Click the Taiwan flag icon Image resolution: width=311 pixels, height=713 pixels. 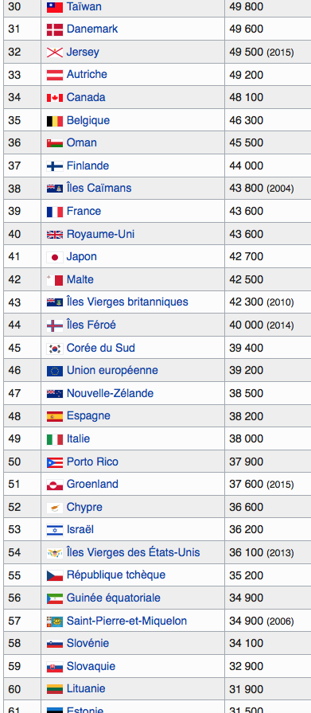(55, 7)
